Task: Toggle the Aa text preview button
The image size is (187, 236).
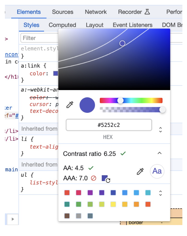Action: point(157,171)
